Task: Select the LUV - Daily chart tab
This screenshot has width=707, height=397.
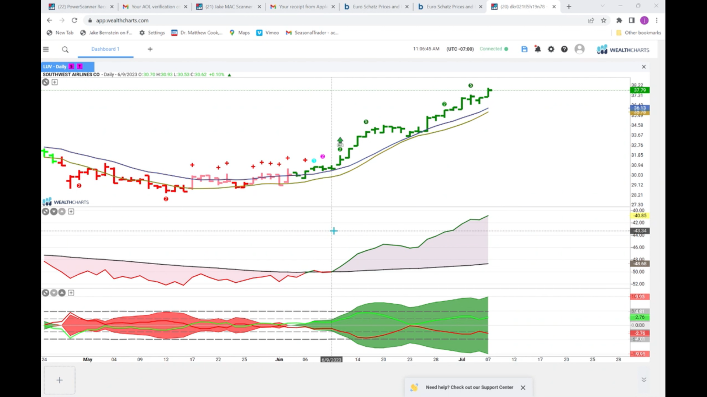Action: pyautogui.click(x=55, y=67)
